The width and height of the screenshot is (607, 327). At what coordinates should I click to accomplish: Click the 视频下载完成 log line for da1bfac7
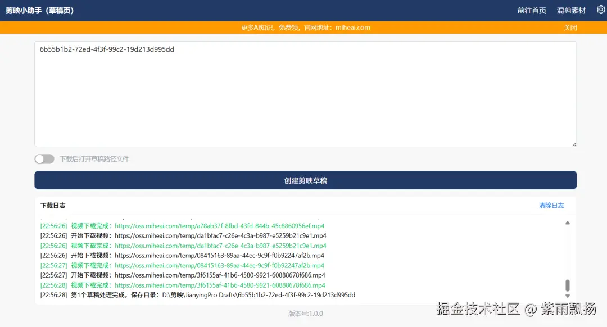pyautogui.click(x=183, y=246)
